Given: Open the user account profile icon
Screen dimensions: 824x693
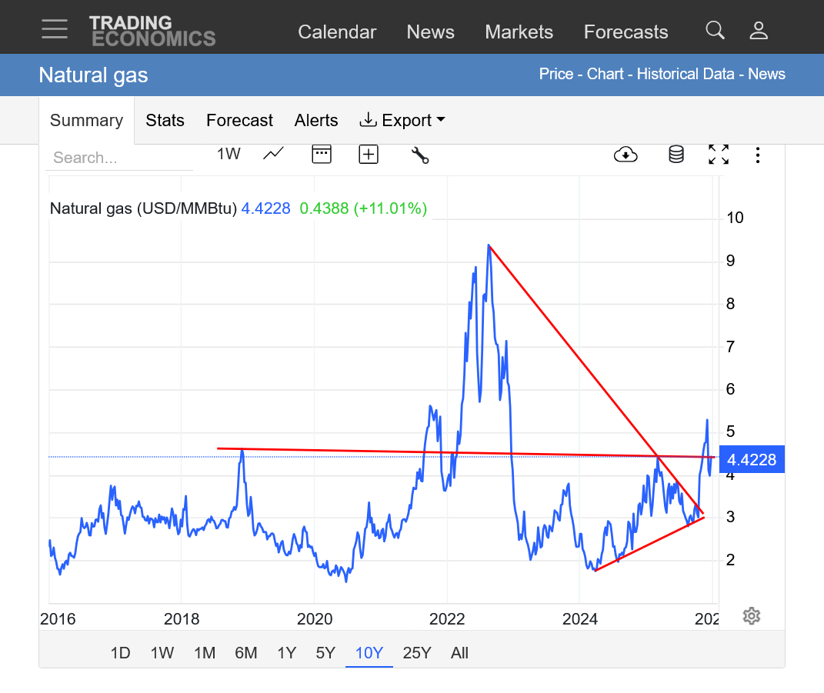Looking at the screenshot, I should pyautogui.click(x=759, y=30).
